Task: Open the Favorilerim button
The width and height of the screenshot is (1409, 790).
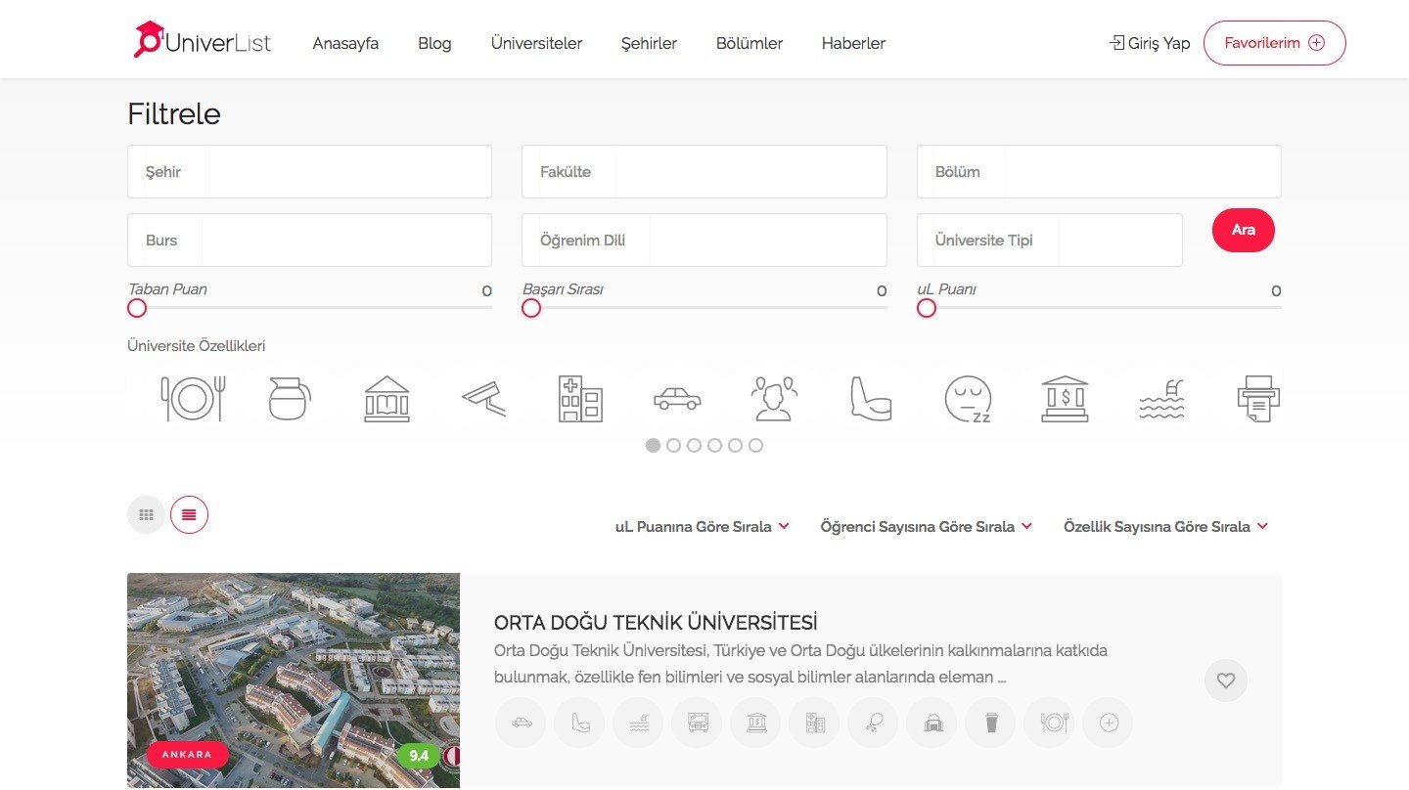Action: tap(1274, 43)
